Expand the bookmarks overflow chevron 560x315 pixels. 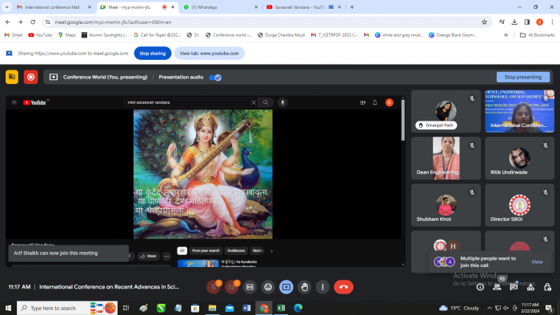(x=506, y=35)
